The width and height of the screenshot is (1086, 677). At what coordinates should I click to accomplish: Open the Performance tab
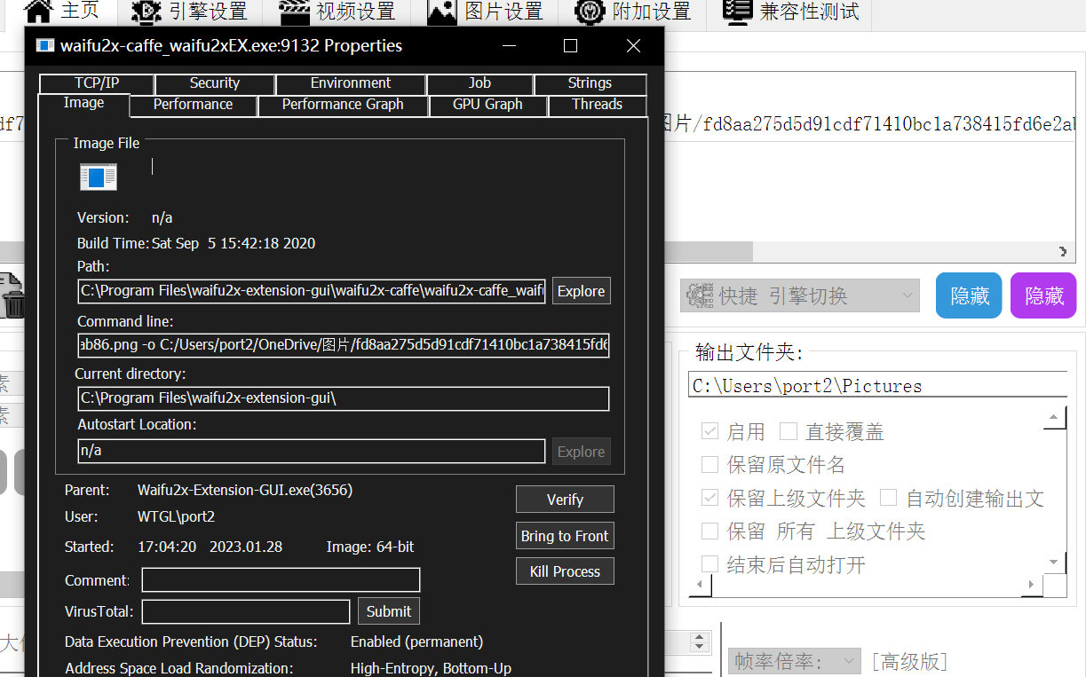[193, 105]
